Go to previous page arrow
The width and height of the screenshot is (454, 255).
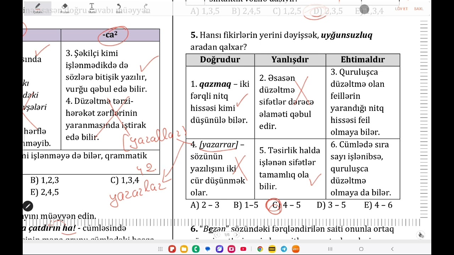coord(217,235)
